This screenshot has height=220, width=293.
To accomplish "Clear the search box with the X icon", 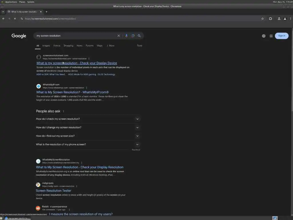I will click(x=118, y=36).
